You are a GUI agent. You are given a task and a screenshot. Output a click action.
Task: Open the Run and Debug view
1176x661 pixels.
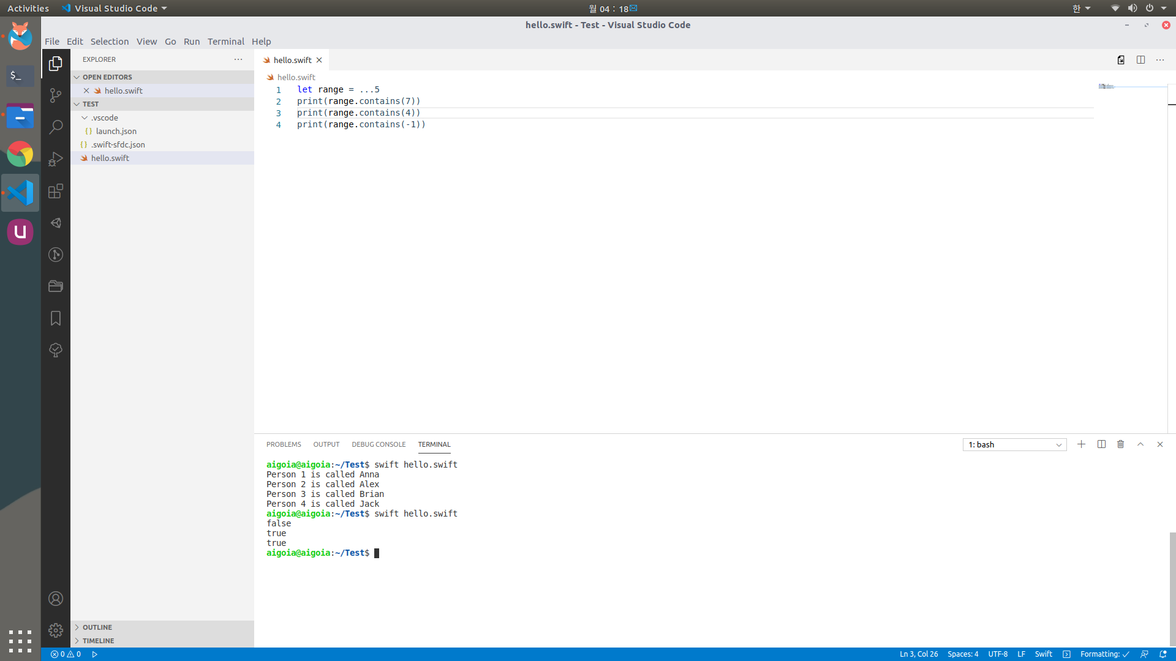[x=56, y=159]
